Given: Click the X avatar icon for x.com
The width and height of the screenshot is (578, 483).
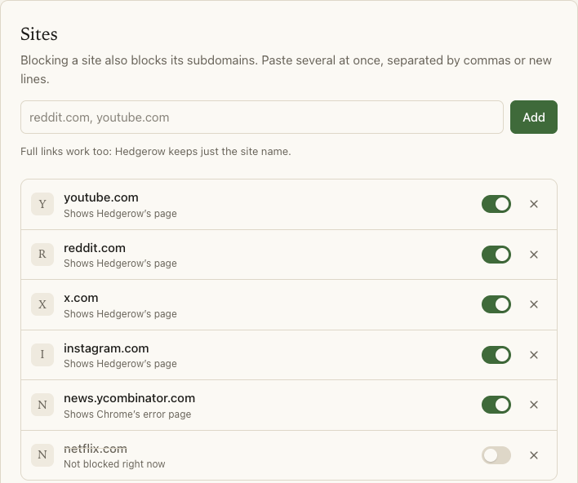Looking at the screenshot, I should pos(42,304).
